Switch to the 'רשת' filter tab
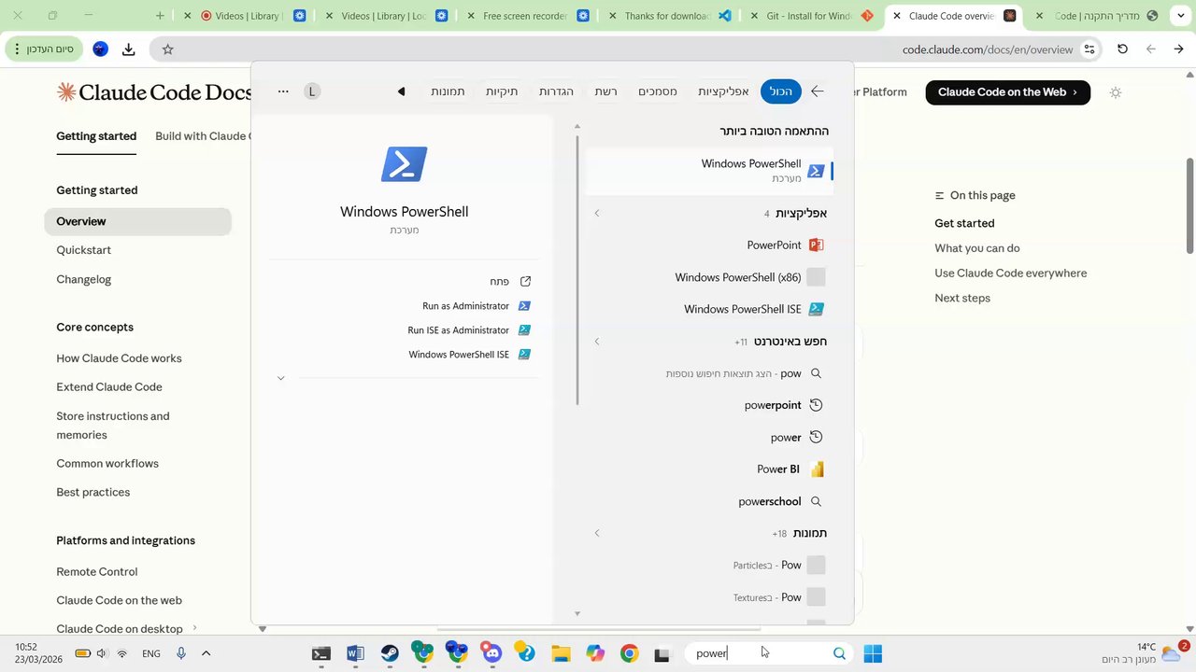1196x672 pixels. [605, 91]
